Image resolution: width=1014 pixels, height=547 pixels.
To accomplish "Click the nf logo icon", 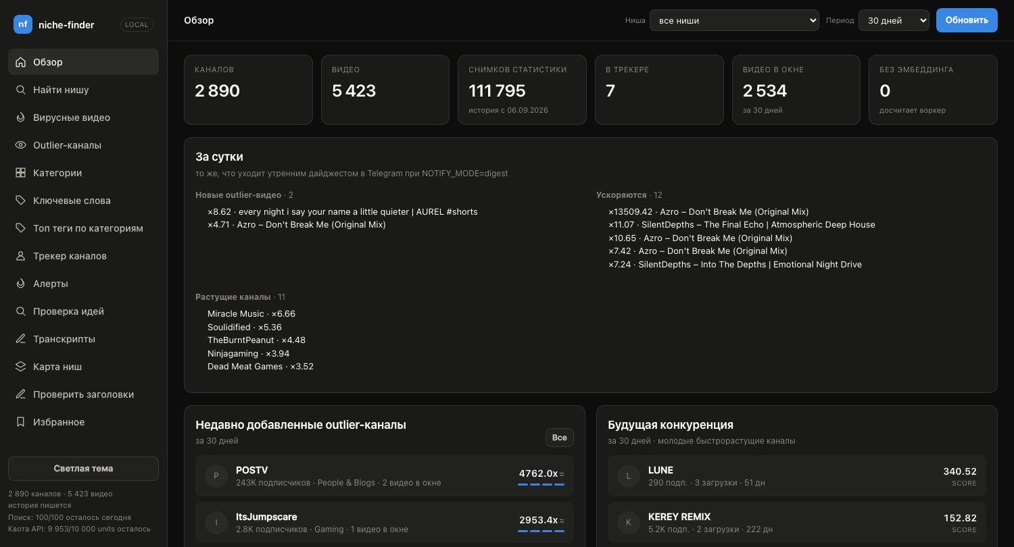I will (23, 24).
